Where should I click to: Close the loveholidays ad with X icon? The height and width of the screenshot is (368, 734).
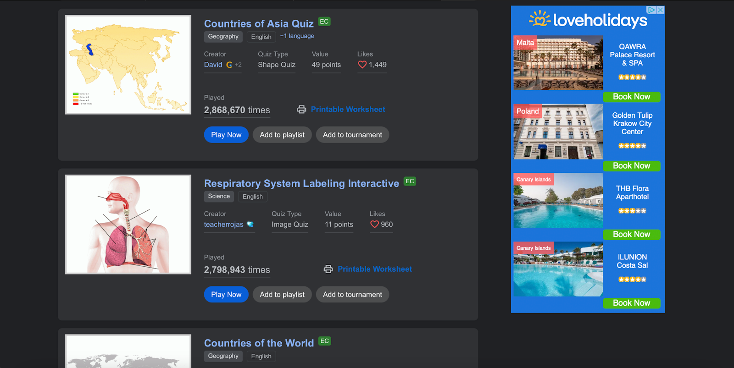coord(660,10)
